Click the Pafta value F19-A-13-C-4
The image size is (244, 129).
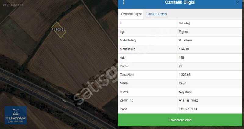pos(188,109)
